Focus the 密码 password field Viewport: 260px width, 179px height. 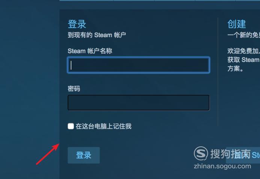pos(139,102)
